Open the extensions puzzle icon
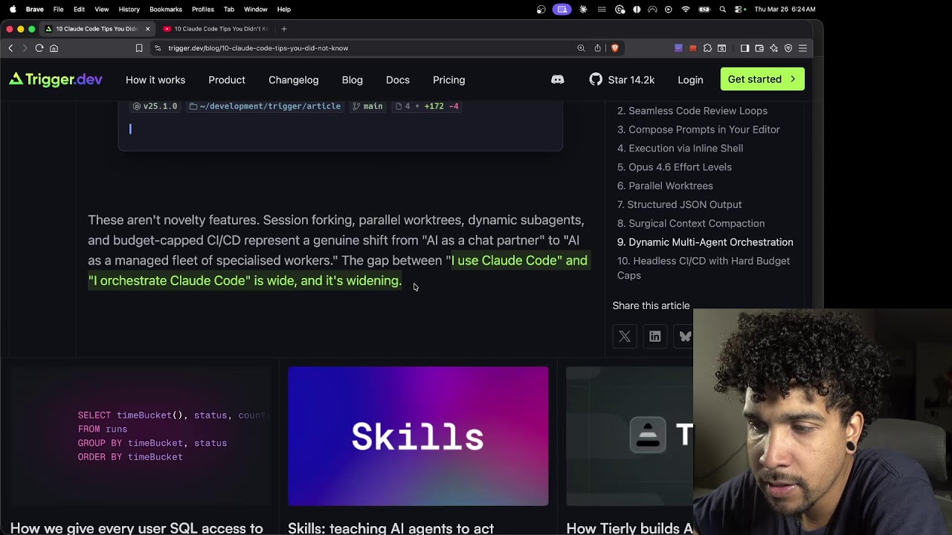Screen dimensions: 952x535 click(707, 48)
